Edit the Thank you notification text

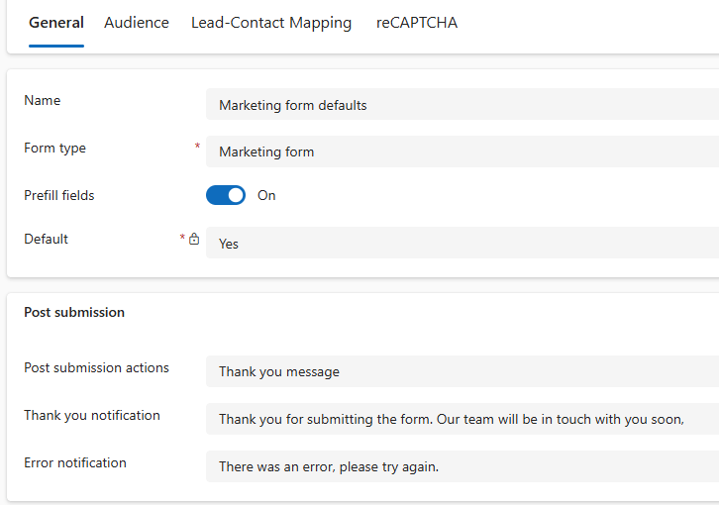462,420
